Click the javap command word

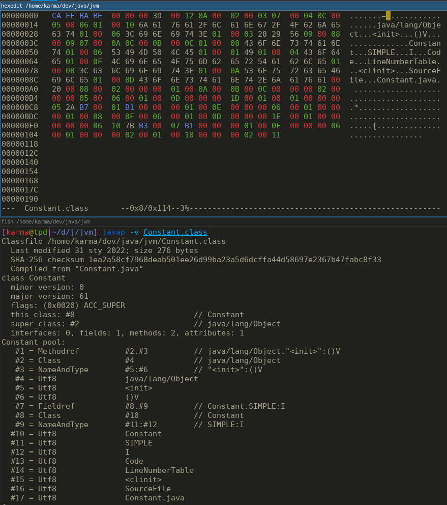[113, 232]
